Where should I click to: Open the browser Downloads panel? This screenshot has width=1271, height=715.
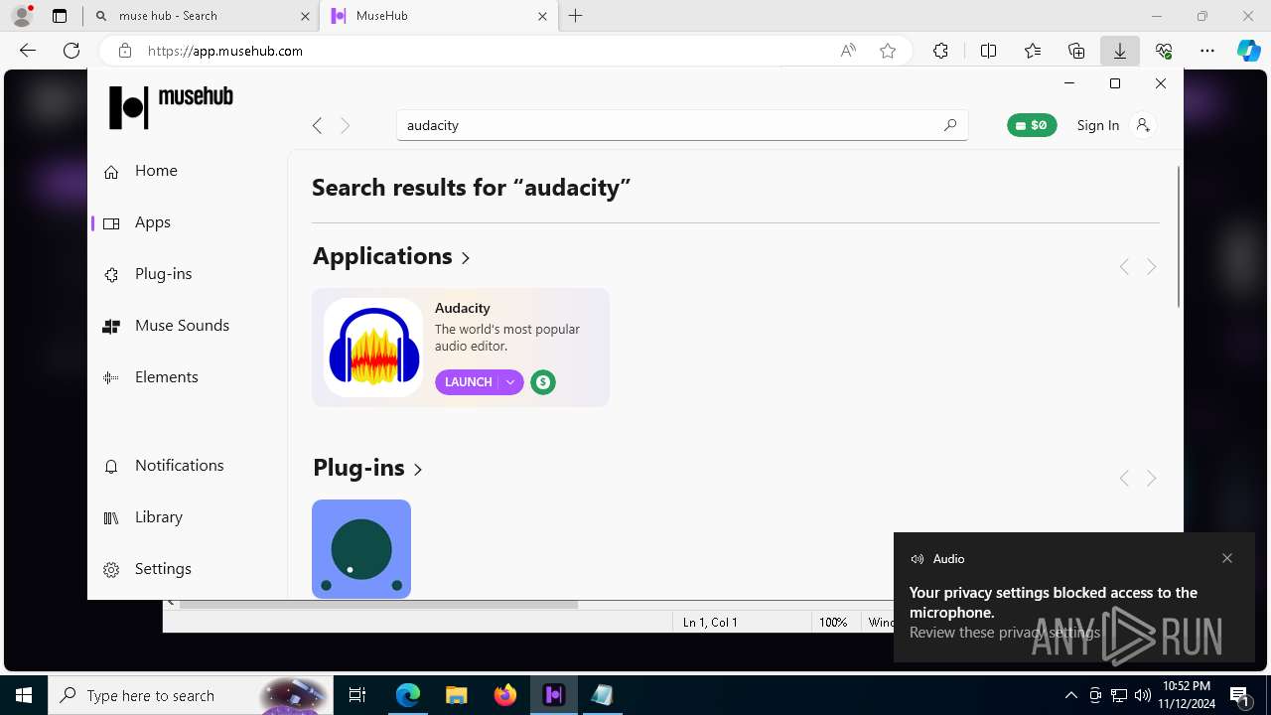pyautogui.click(x=1120, y=51)
